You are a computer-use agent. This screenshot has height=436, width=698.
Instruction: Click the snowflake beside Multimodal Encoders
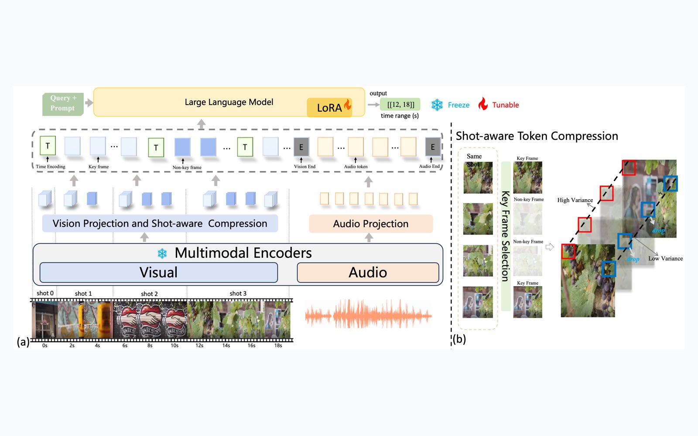point(162,253)
